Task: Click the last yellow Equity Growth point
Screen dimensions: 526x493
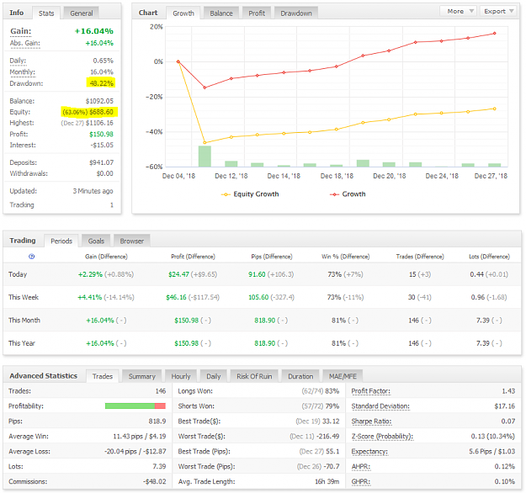Action: click(495, 109)
